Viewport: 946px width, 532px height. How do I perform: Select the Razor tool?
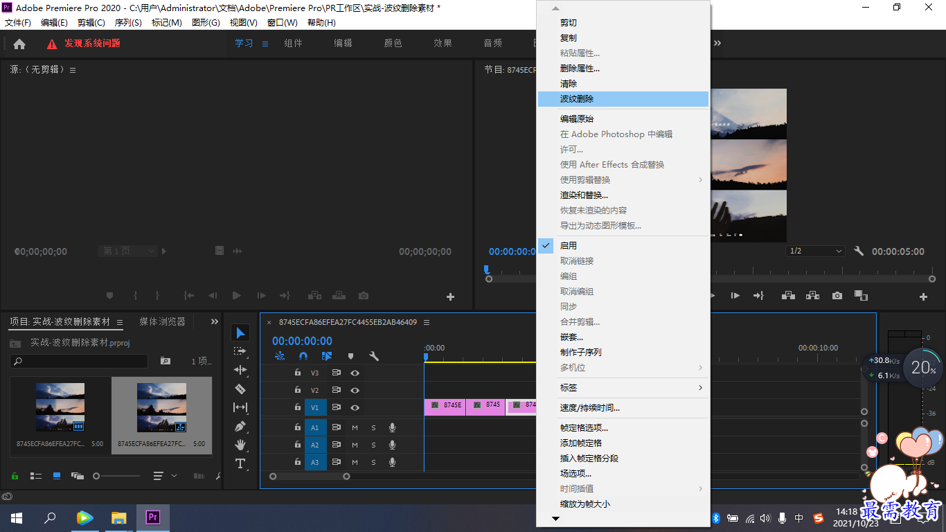coord(240,389)
